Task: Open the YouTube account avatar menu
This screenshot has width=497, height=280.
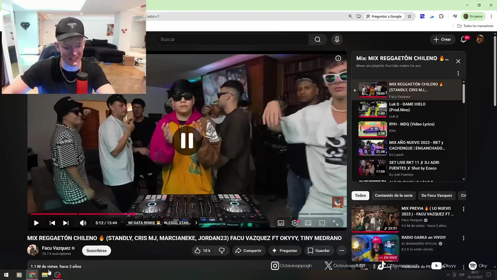Action: click(480, 39)
